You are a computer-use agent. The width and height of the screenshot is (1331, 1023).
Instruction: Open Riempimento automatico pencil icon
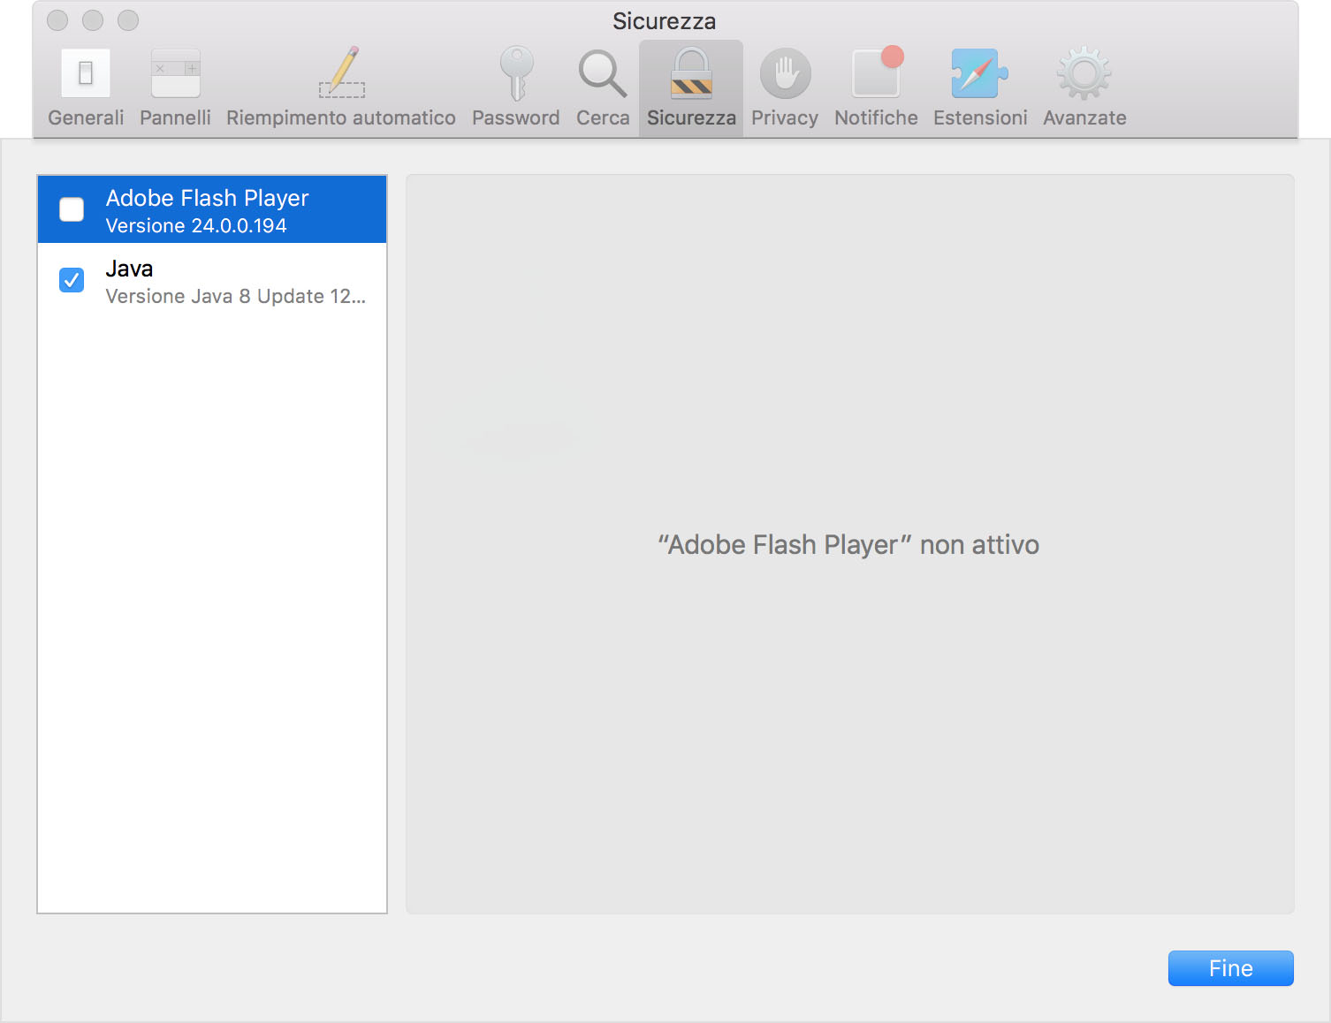341,72
